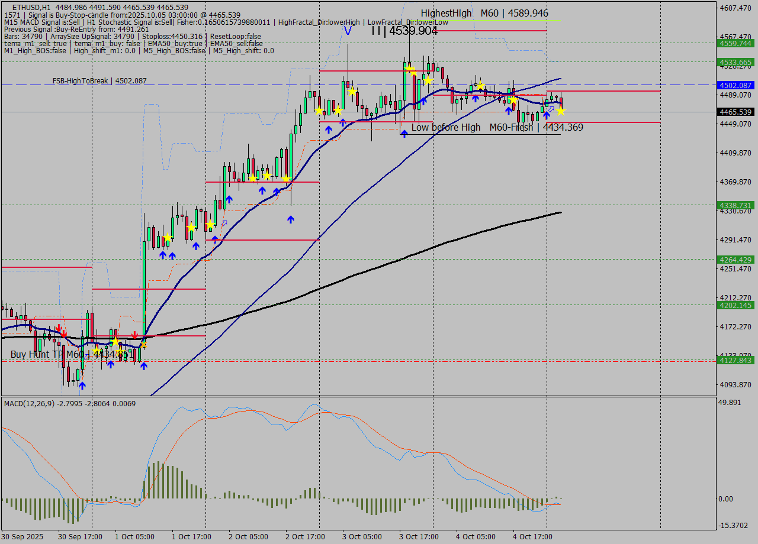Click the blue 4502.087 price label on axis
Viewport: 758px width, 544px height.
735,85
